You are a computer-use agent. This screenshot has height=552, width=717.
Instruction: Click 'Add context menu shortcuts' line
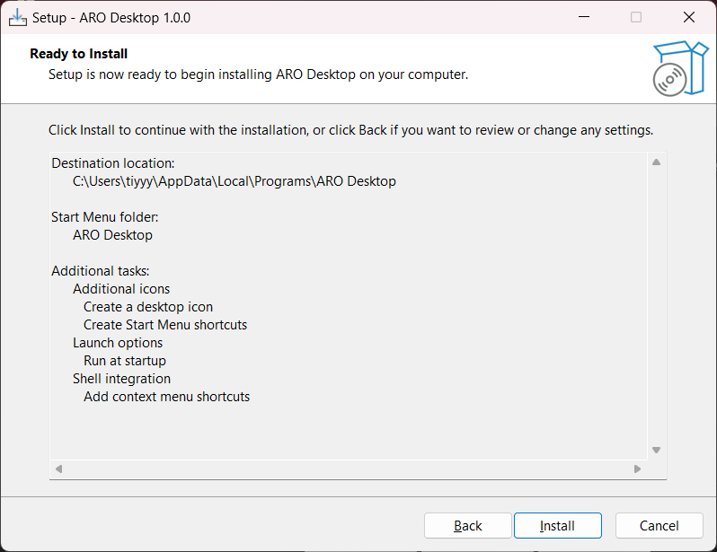click(x=166, y=397)
